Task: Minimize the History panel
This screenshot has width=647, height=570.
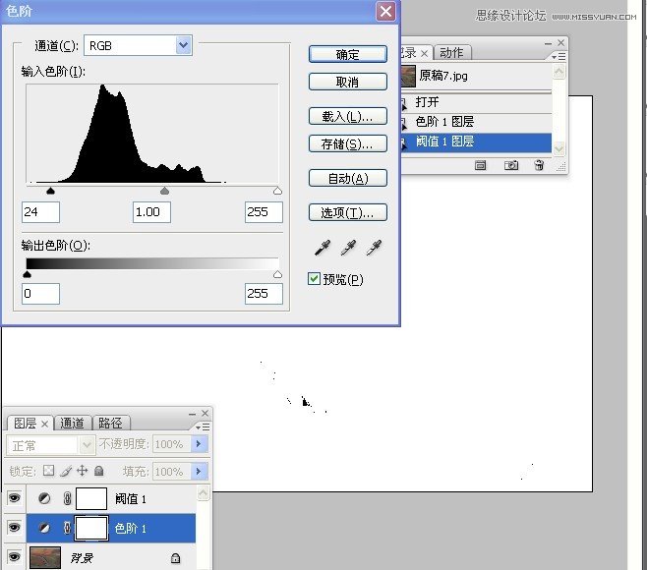Action: pyautogui.click(x=548, y=43)
